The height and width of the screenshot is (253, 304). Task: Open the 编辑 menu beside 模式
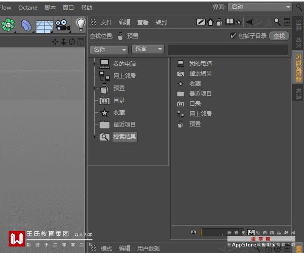tap(125, 248)
